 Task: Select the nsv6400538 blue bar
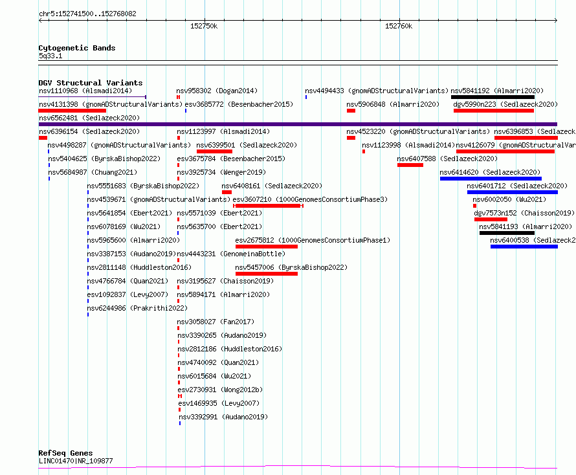tap(524, 247)
